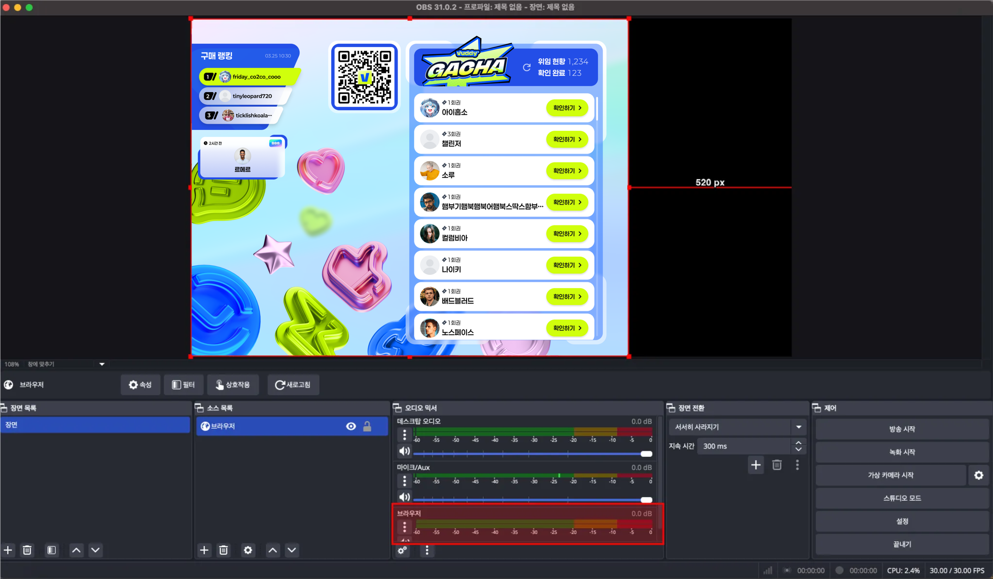The height and width of the screenshot is (579, 993).
Task: Open 서서히 사라지기 transition dropdown
Action: click(737, 427)
